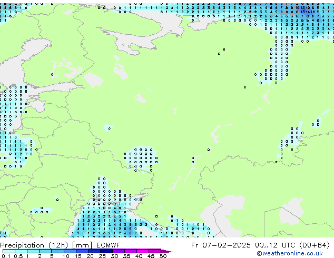This screenshot has width=334, height=258.
Task: Click the '25' legend scale label
Action: (x=102, y=256)
